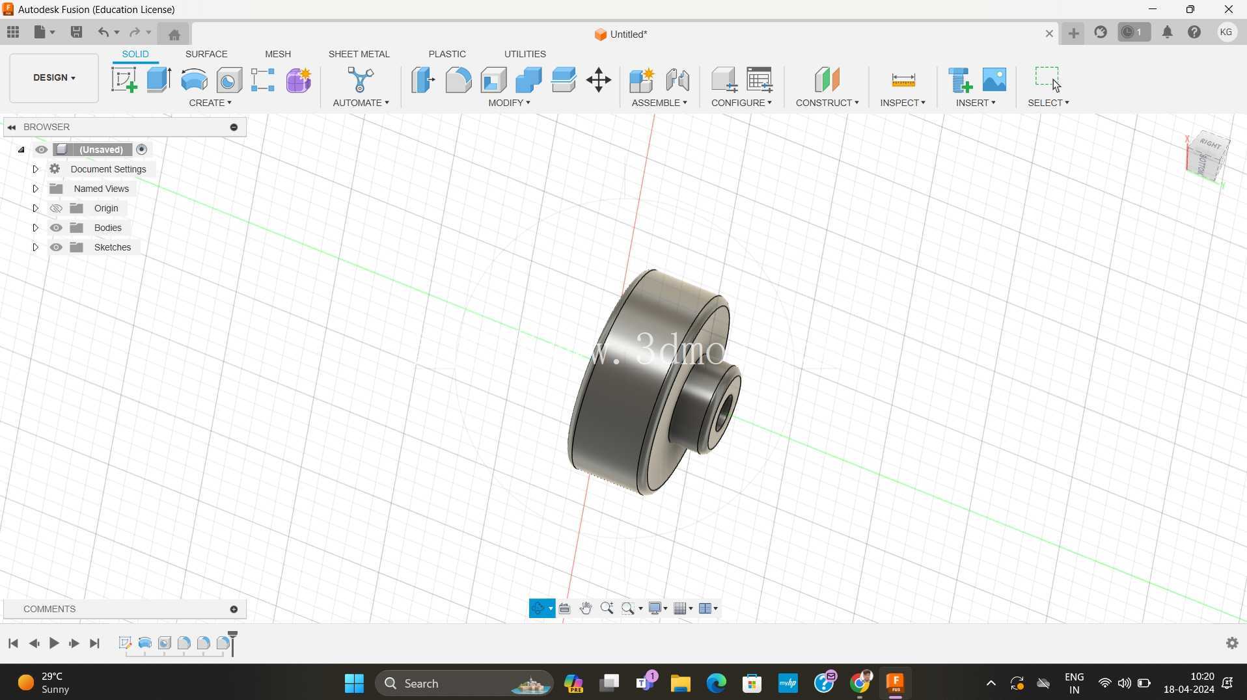This screenshot has width=1247, height=700.
Task: Show the Origin folder via eye icon
Action: (57, 208)
